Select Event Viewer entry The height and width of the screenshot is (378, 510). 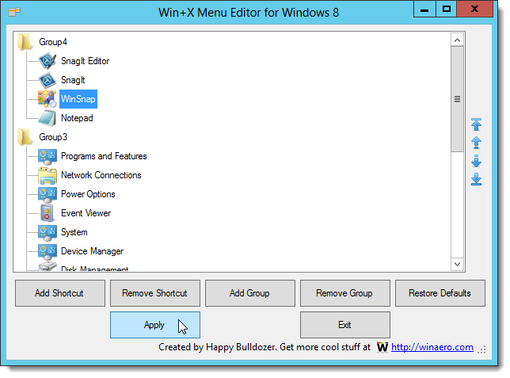click(x=86, y=213)
